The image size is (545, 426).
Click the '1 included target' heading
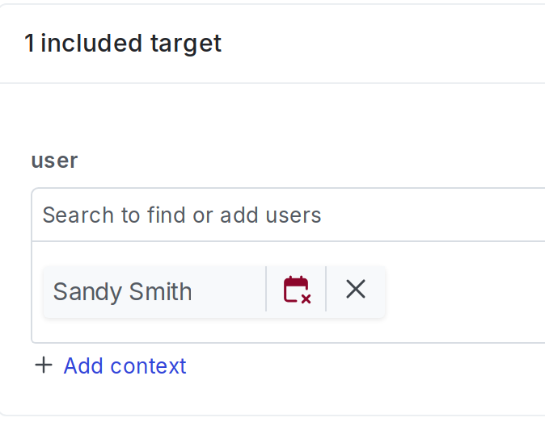point(123,43)
